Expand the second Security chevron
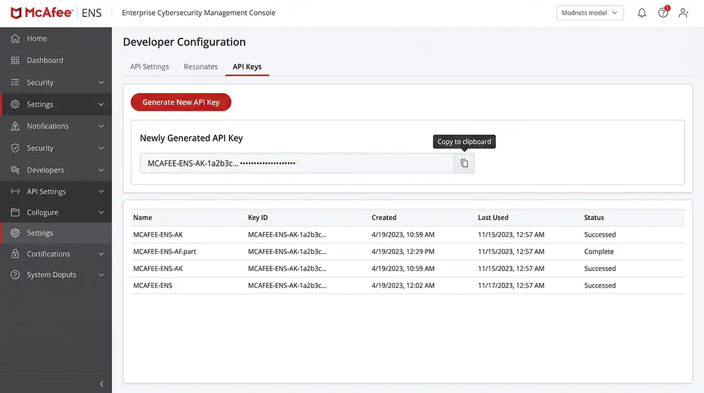This screenshot has width=704, height=393. pyautogui.click(x=101, y=148)
